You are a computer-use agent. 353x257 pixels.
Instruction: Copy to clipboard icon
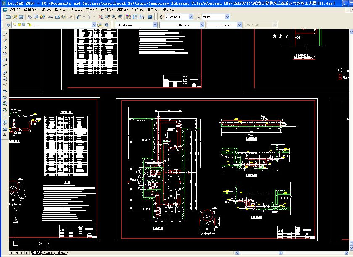[x=57, y=17]
